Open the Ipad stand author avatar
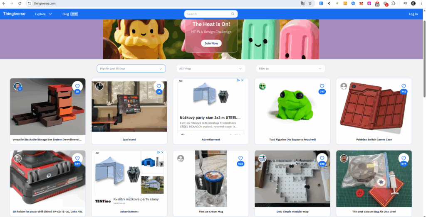Image resolution: width=426 pixels, height=217 pixels. [x=99, y=86]
